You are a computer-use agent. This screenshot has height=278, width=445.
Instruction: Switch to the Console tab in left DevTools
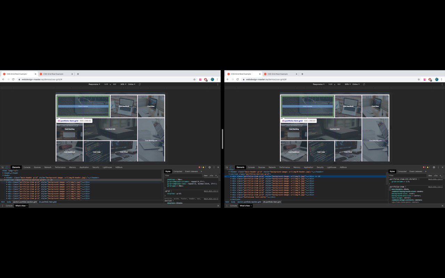tap(27, 167)
